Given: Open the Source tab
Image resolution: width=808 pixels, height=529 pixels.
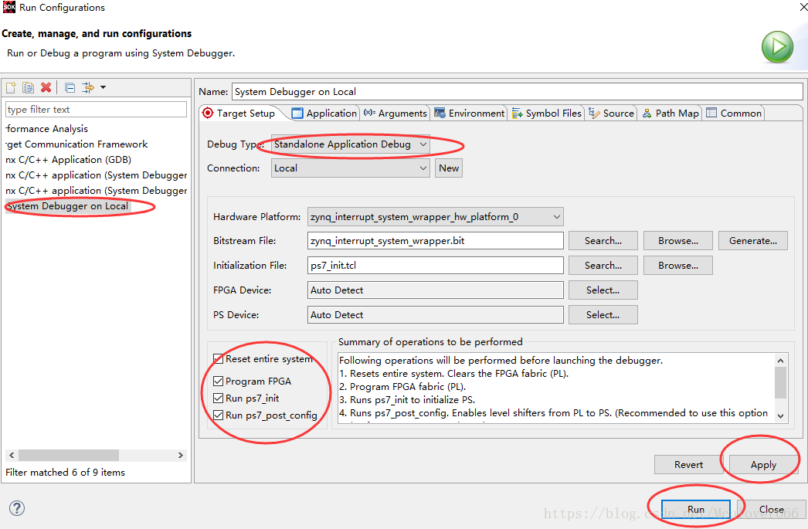Looking at the screenshot, I should click(x=611, y=113).
